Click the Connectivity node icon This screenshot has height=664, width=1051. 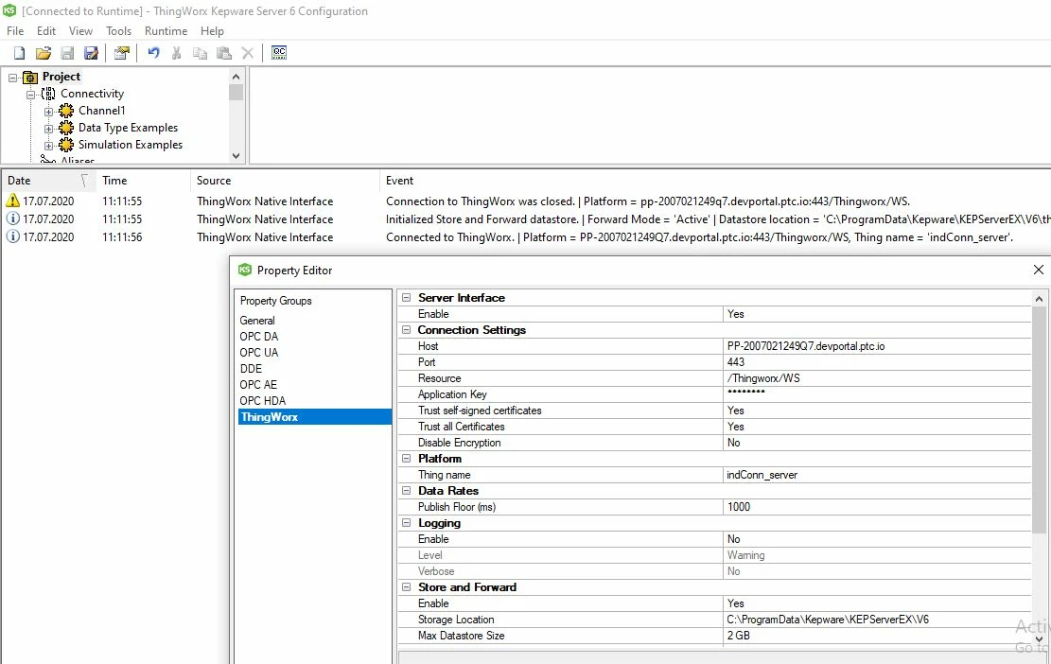point(48,94)
